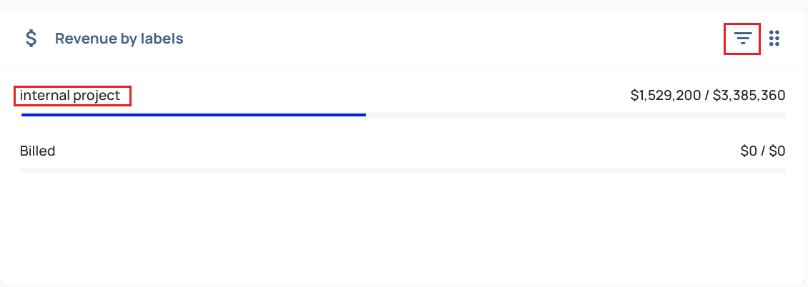Click the $3,385,360 total amount
This screenshot has height=287, width=808.
click(x=749, y=95)
